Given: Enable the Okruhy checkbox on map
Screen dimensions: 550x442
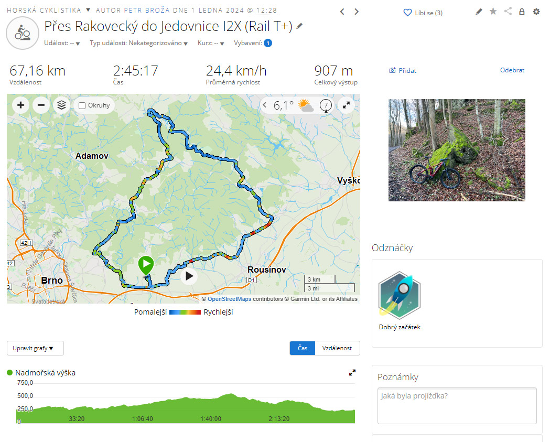Looking at the screenshot, I should click(x=82, y=105).
